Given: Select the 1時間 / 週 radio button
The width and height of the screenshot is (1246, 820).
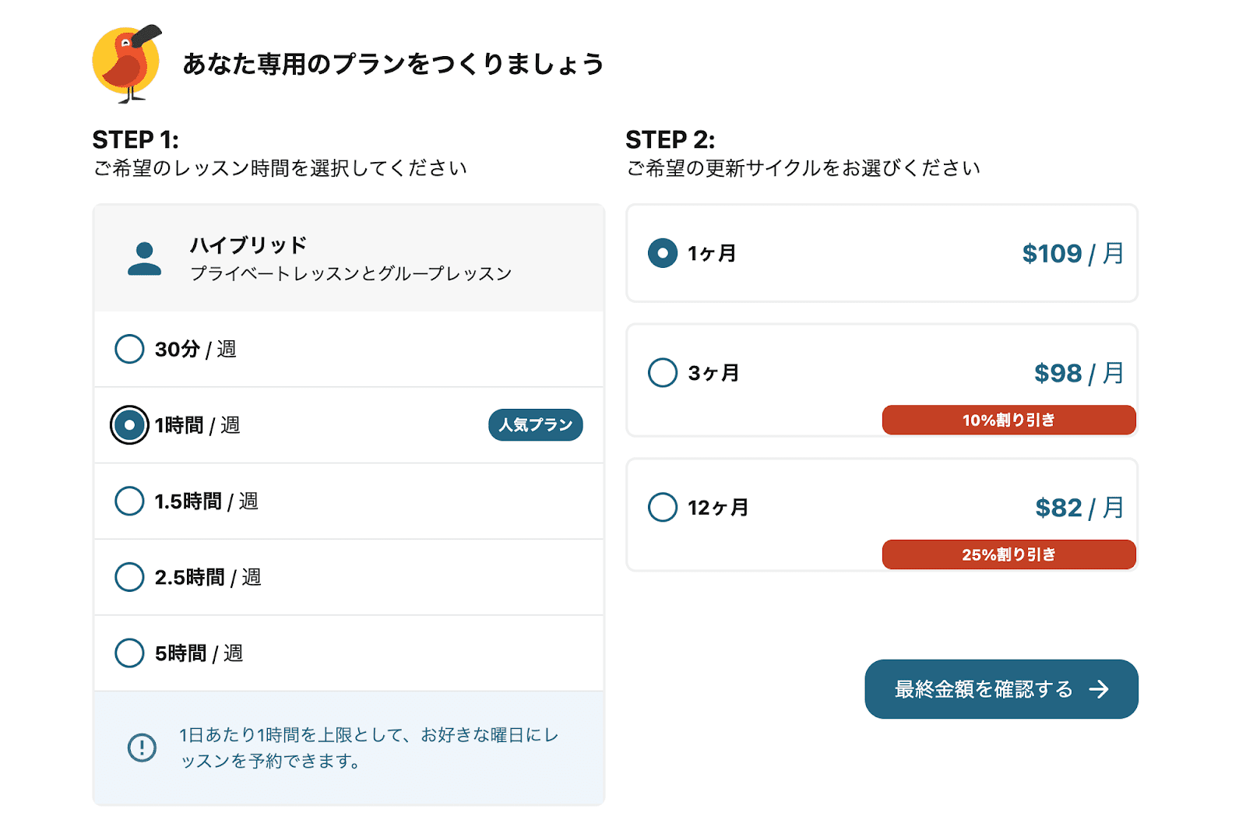Looking at the screenshot, I should click(129, 425).
